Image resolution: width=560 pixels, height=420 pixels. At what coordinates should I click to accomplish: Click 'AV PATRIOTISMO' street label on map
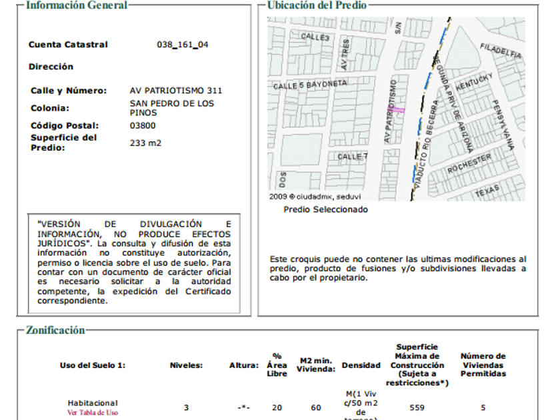click(390, 111)
